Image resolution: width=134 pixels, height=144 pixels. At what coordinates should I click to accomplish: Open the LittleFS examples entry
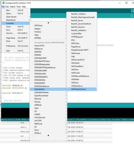coord(48,114)
